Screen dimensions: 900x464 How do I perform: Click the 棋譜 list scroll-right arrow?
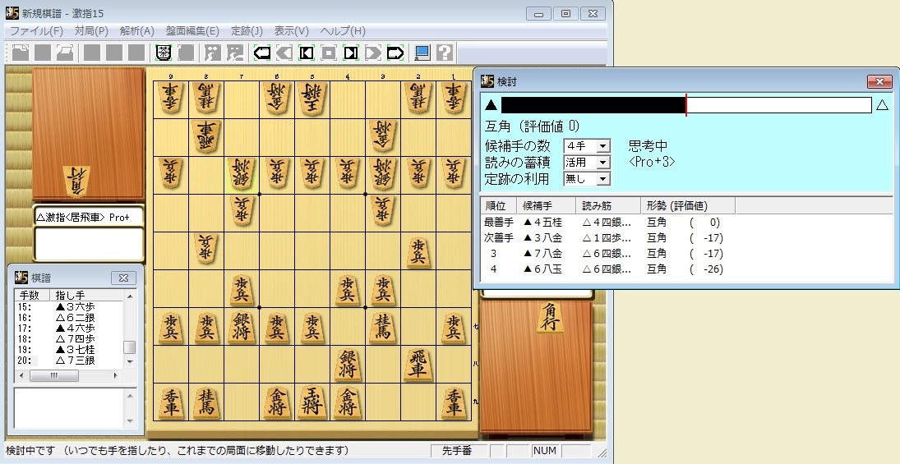(x=115, y=375)
